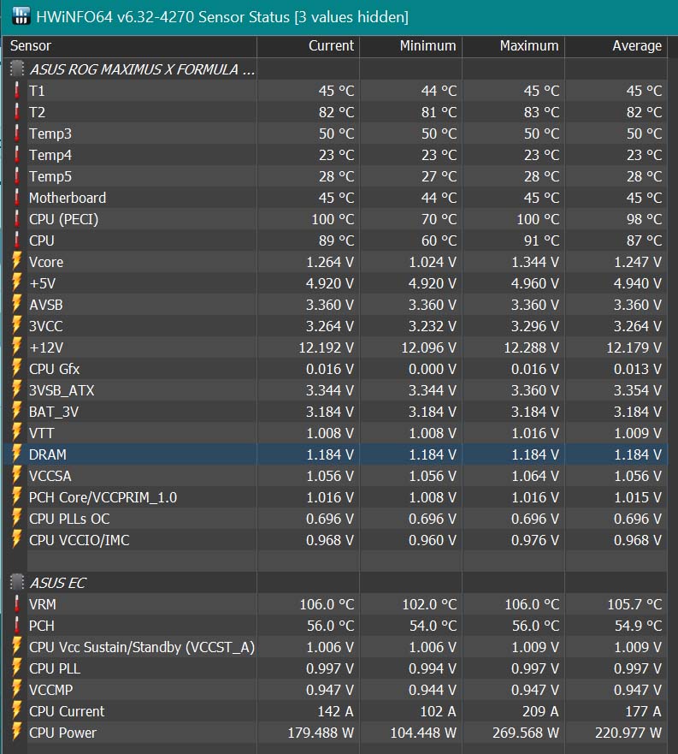Click the lightning bolt icon beside CPU Current
678x754 pixels.
coord(17,710)
